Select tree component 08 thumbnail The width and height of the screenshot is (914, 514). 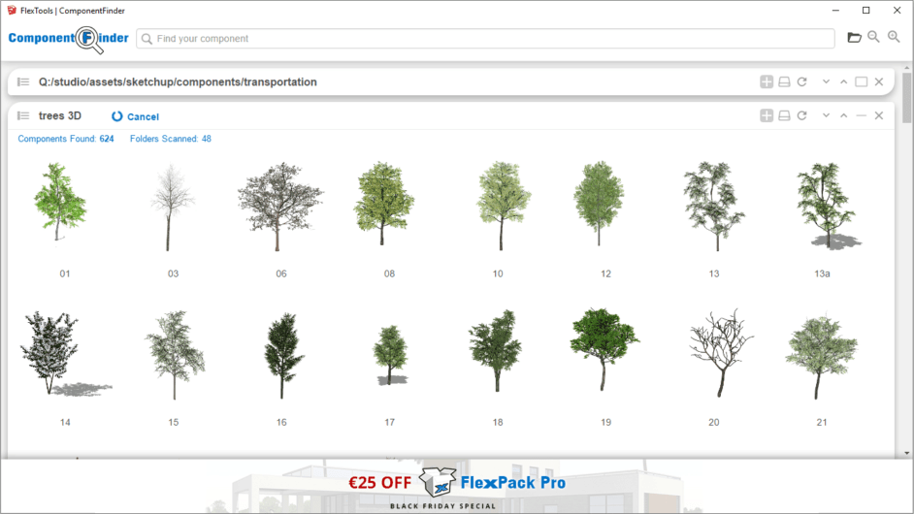pos(383,203)
